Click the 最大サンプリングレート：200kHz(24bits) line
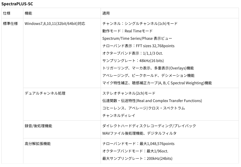 137,159
